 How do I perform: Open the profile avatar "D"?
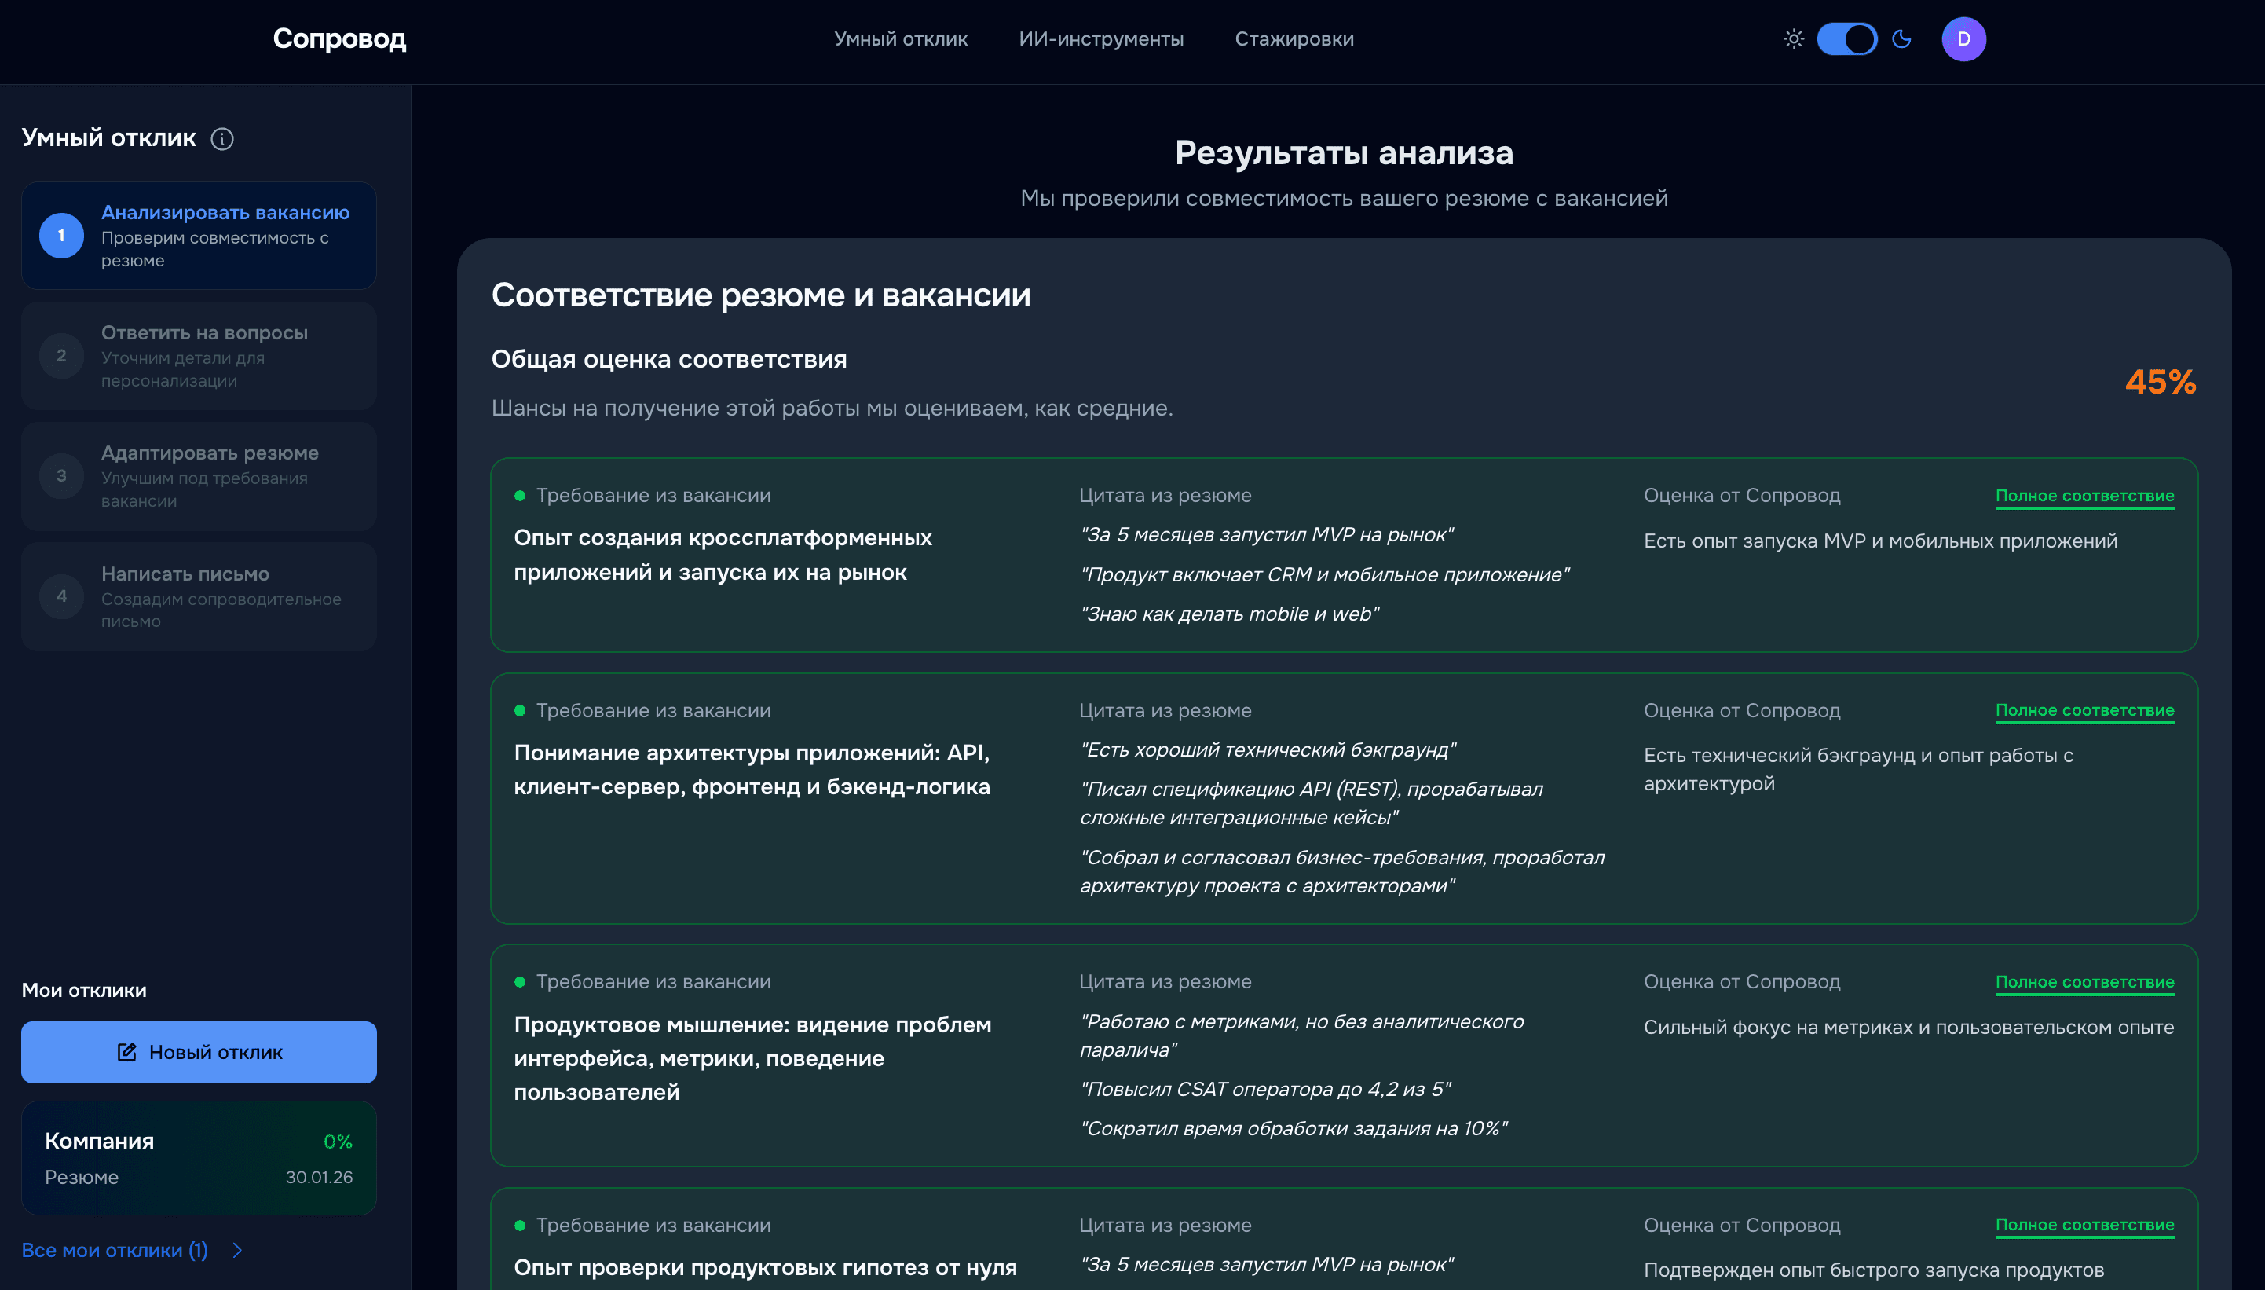tap(1963, 39)
